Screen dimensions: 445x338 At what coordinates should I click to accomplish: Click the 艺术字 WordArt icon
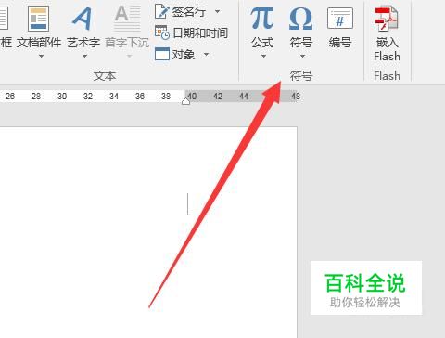pyautogui.click(x=83, y=19)
